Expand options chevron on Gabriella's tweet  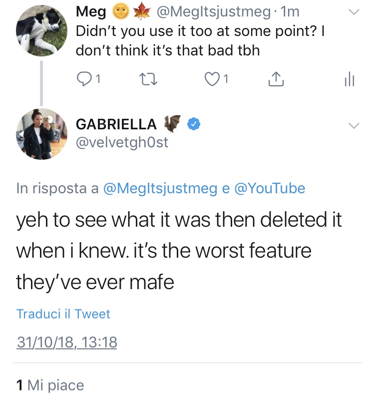pyautogui.click(x=354, y=125)
